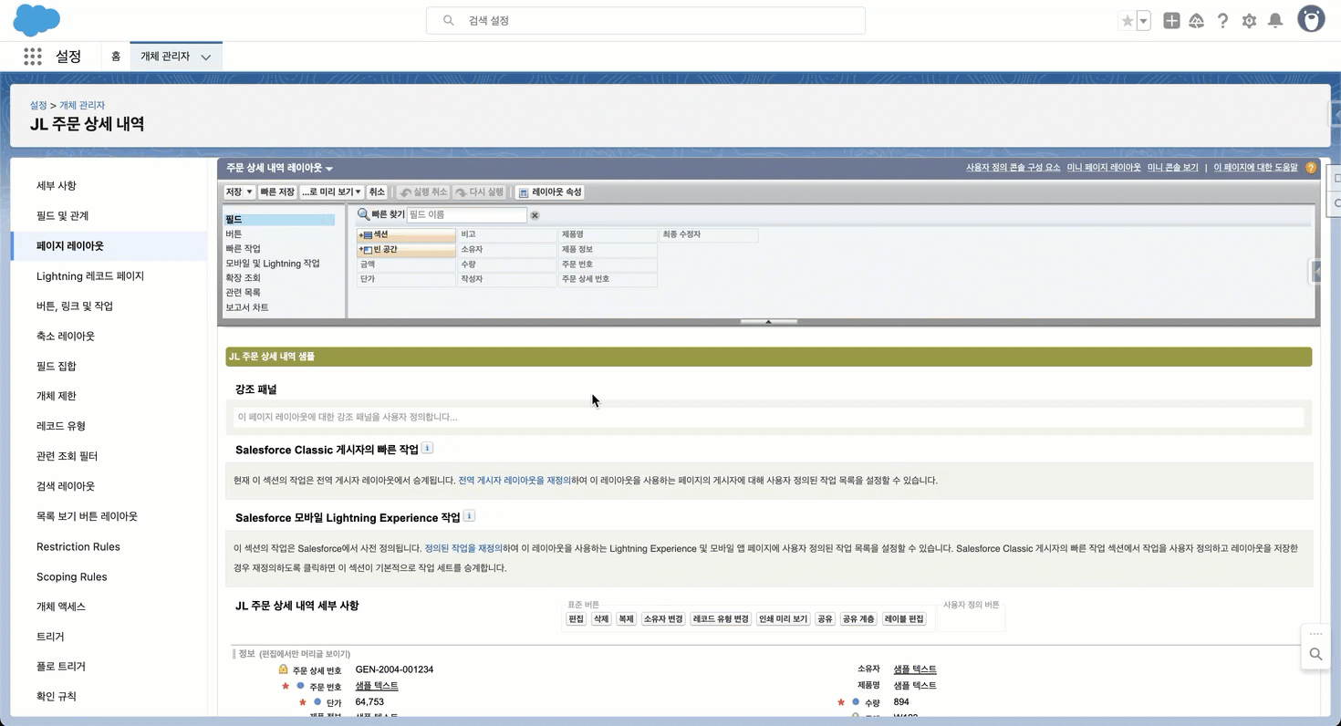Open the favorites list dropdown arrow
The height and width of the screenshot is (726, 1341).
(x=1143, y=21)
